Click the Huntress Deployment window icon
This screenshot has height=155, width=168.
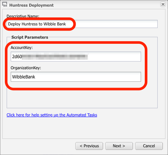click(x=5, y=4)
